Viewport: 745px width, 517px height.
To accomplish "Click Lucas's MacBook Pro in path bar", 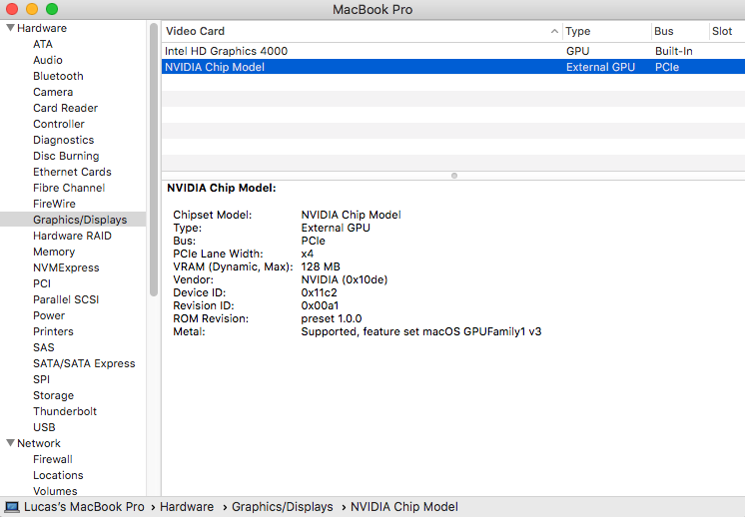I will [84, 507].
